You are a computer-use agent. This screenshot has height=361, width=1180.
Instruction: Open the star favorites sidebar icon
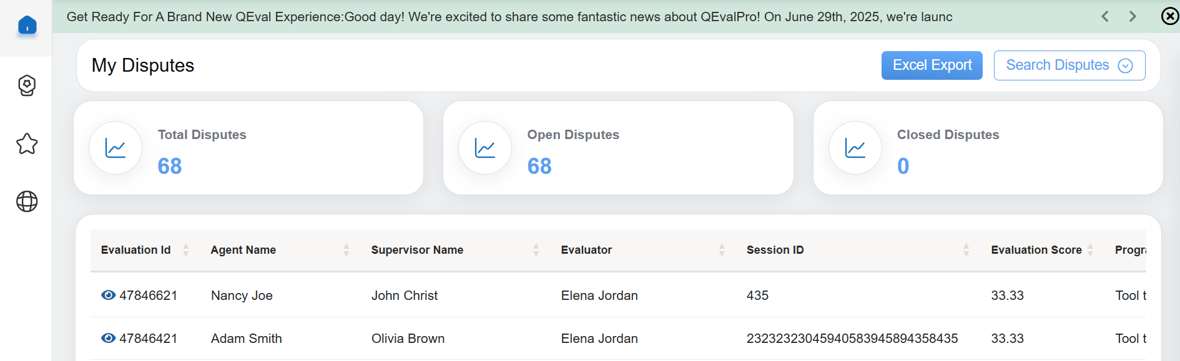click(27, 144)
